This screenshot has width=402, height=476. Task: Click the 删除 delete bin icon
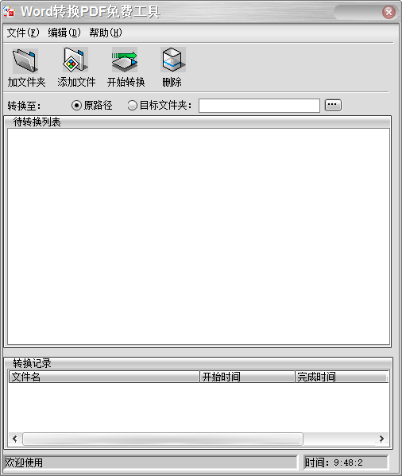tap(173, 60)
